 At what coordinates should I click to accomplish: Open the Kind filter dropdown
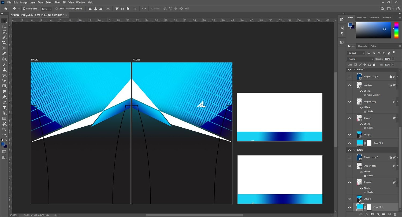356,53
